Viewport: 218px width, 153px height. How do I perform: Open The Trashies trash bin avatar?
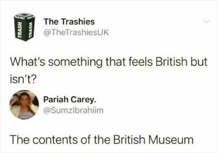point(25,27)
